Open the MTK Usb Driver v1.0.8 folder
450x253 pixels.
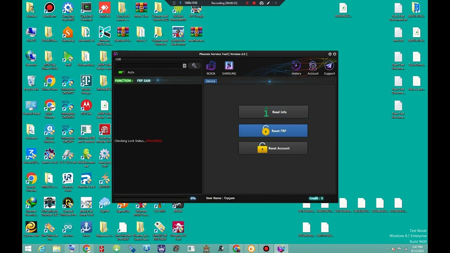pyautogui.click(x=50, y=60)
